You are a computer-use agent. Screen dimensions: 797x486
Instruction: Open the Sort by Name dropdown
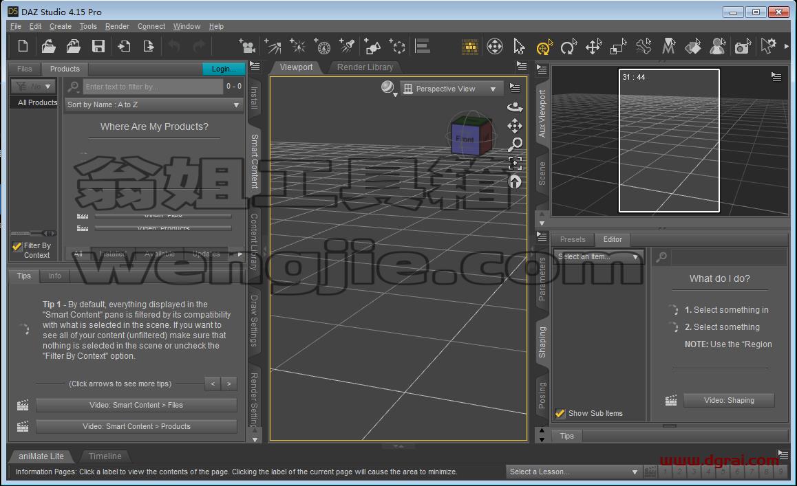tap(153, 104)
